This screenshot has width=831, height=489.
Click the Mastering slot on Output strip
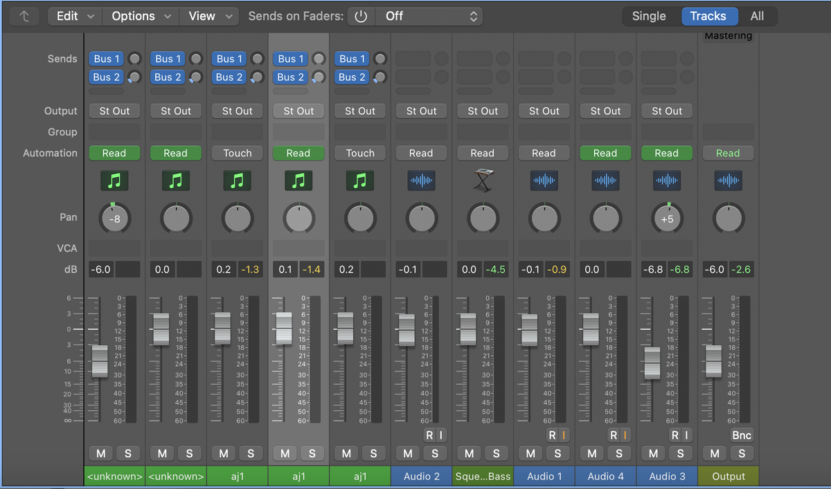coord(729,36)
